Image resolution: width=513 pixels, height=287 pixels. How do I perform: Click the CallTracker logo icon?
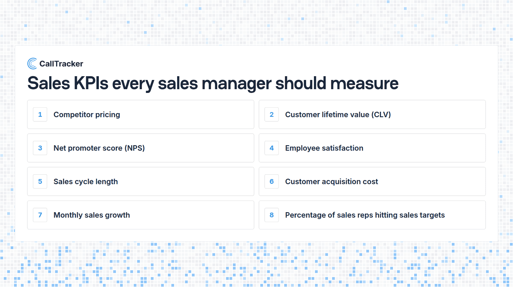coord(32,64)
